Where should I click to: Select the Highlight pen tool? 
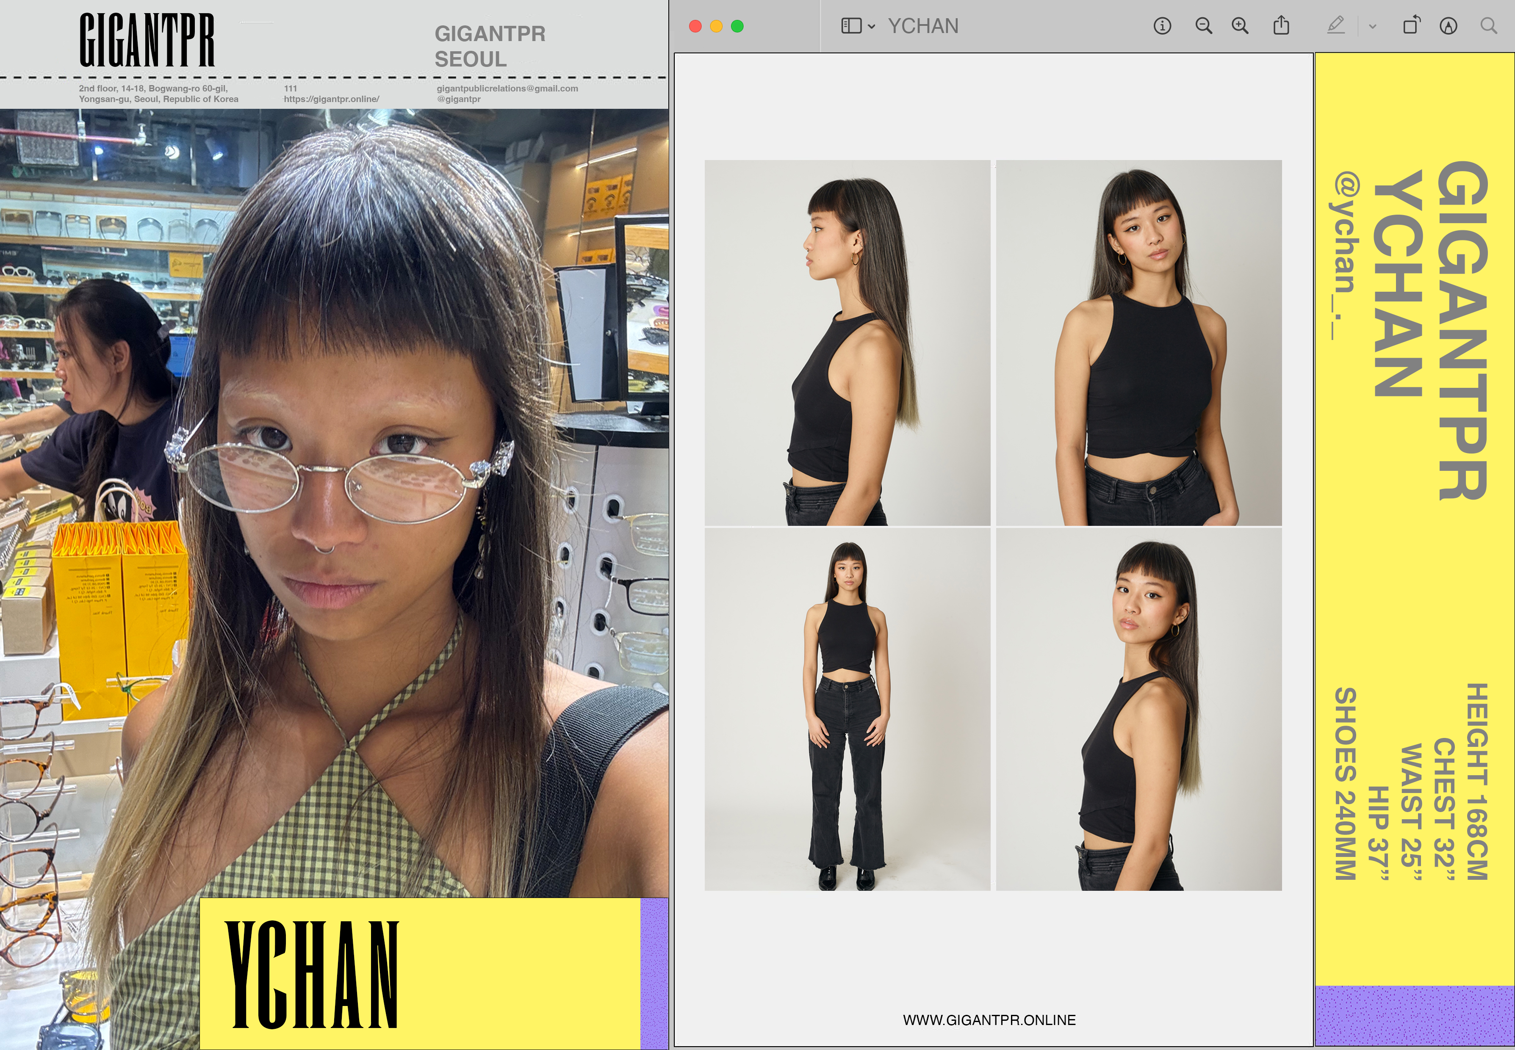[x=1335, y=26]
